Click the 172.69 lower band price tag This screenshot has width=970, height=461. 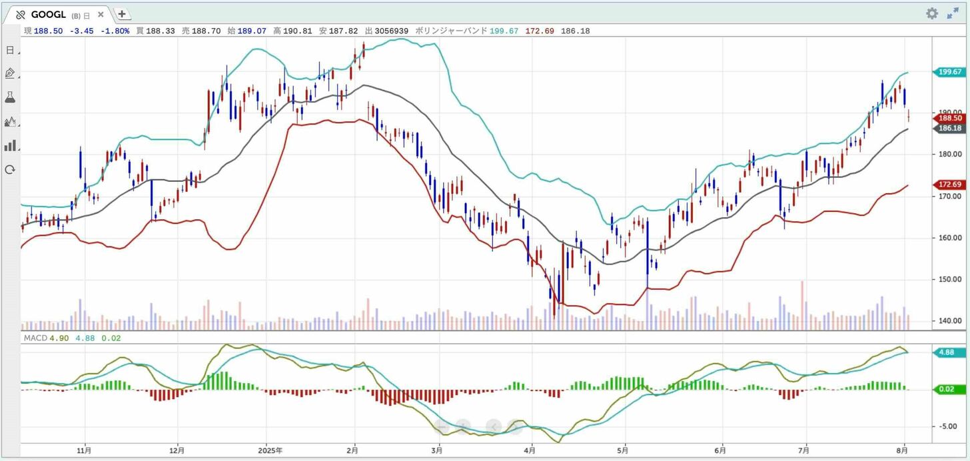(x=949, y=185)
